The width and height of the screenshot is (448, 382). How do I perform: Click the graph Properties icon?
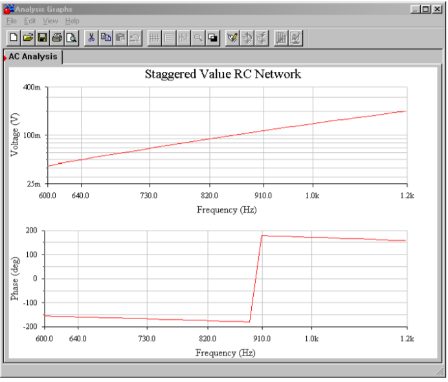232,38
